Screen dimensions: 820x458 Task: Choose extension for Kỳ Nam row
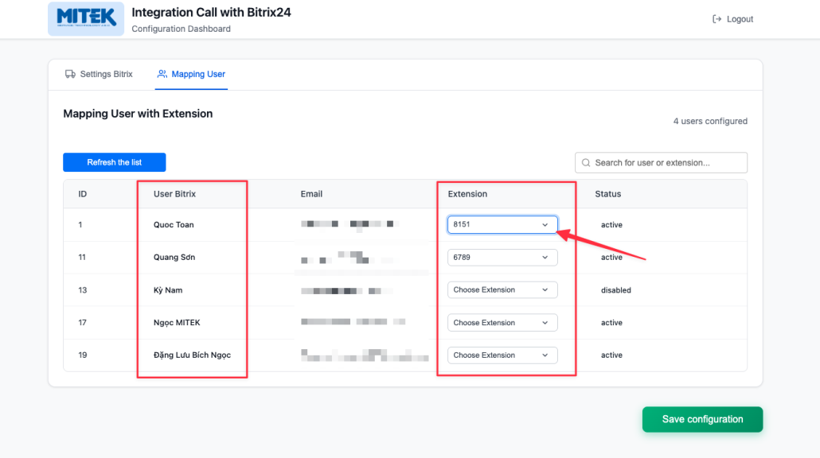tap(502, 290)
